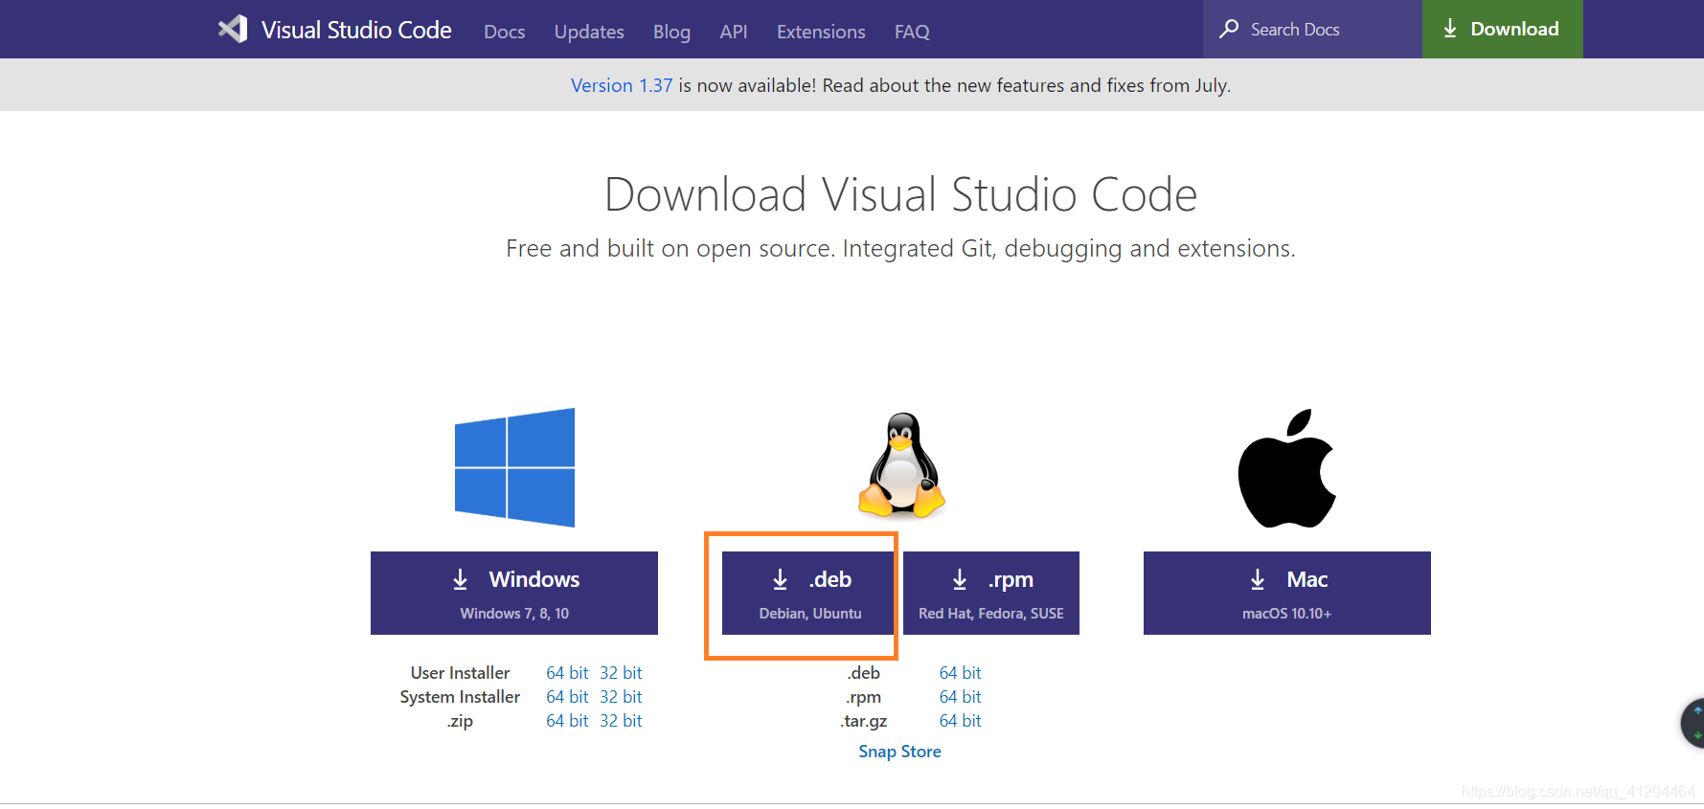Image resolution: width=1704 pixels, height=809 pixels.
Task: Click the search magnifier icon
Action: point(1229,29)
